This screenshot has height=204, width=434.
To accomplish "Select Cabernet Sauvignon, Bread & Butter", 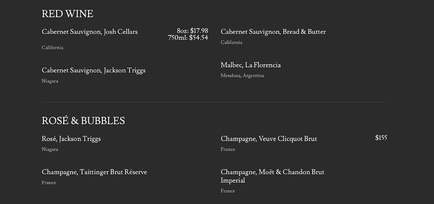I will coord(273,32).
